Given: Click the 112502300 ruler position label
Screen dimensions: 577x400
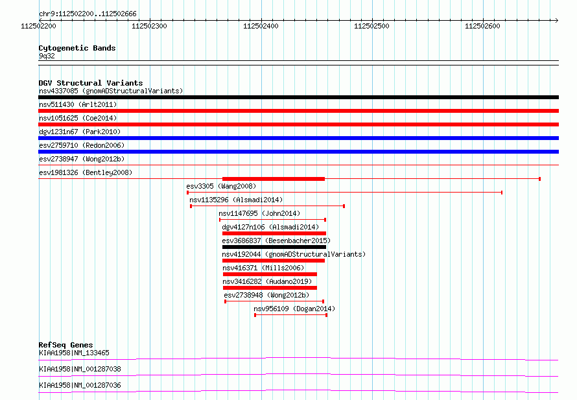Looking at the screenshot, I should (149, 26).
